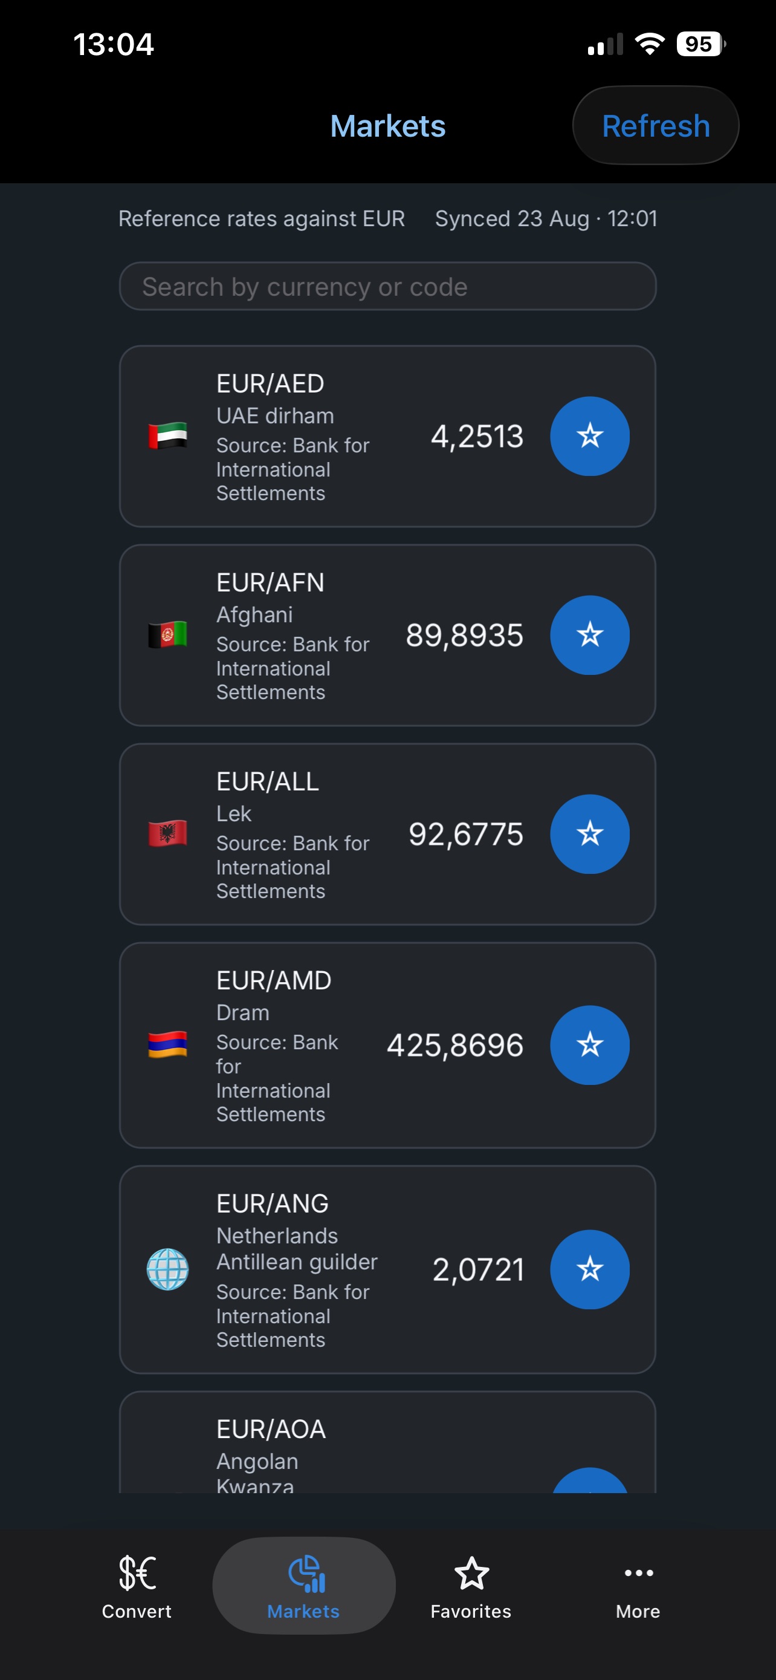
Task: Tap the Armenia flag icon
Action: point(167,1045)
